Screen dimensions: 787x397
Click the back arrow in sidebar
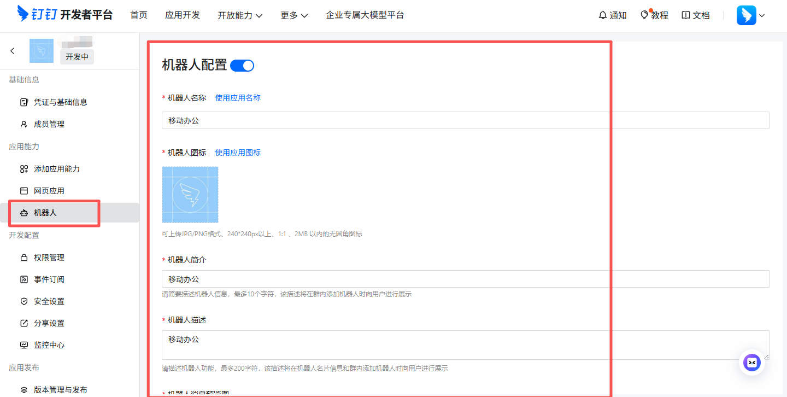(13, 51)
